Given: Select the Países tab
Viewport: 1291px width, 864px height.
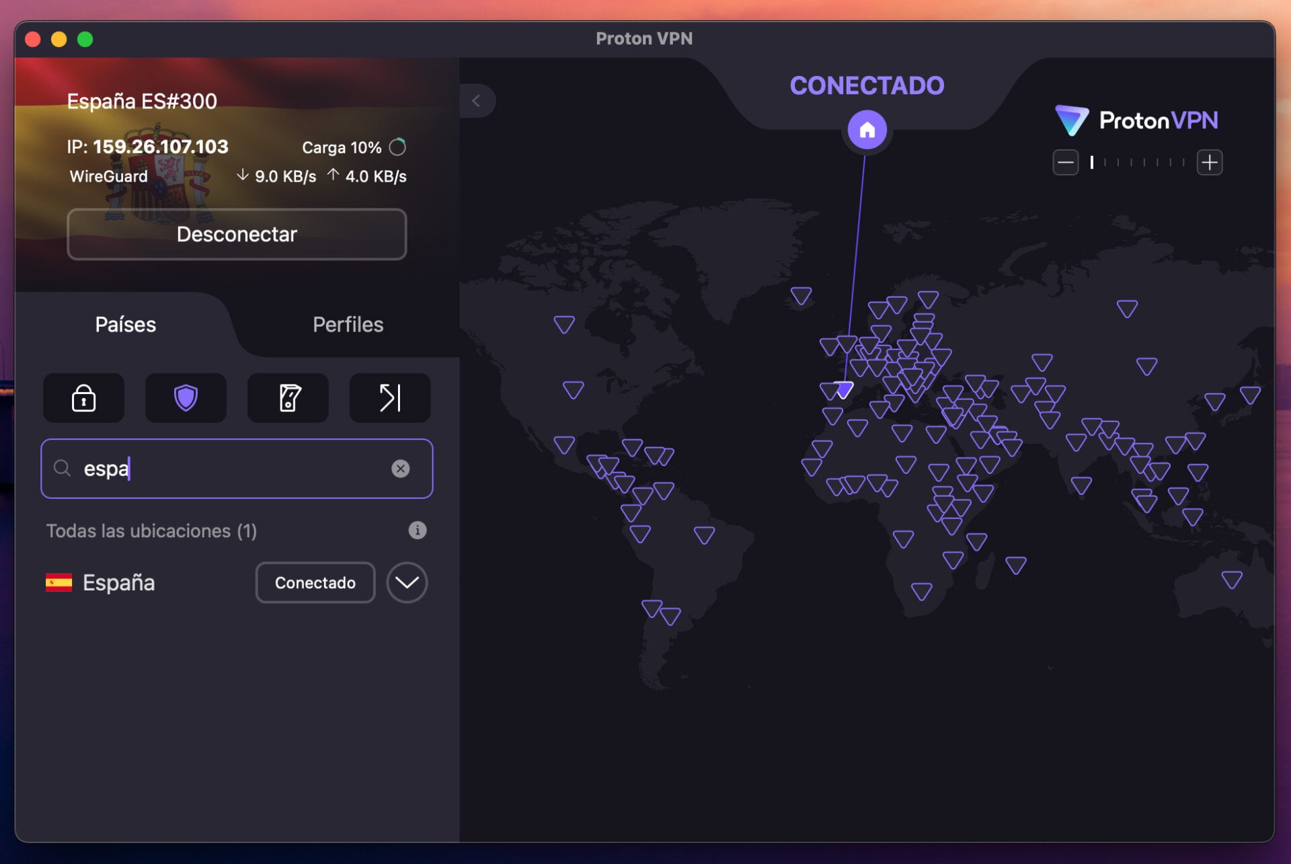Looking at the screenshot, I should (x=125, y=325).
